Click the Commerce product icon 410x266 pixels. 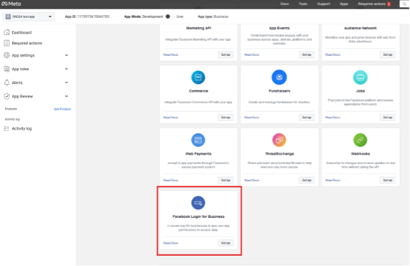pos(198,77)
